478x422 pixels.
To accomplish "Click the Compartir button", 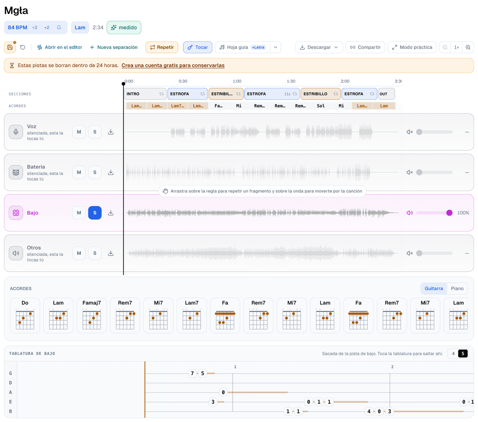I will click(365, 47).
